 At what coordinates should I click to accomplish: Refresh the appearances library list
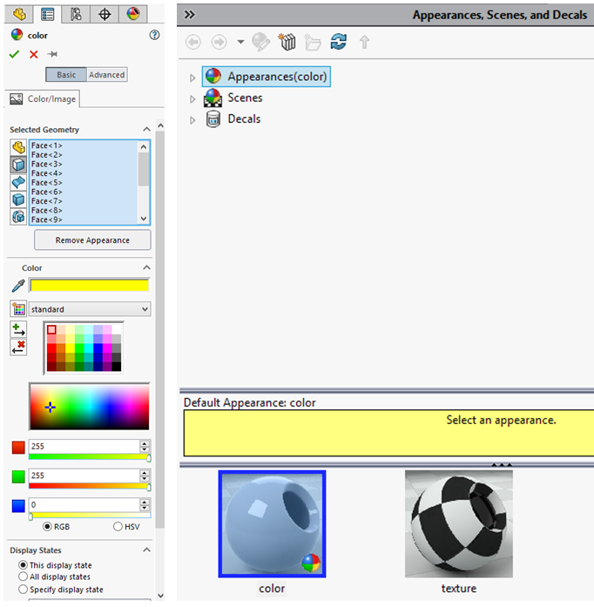pos(339,42)
